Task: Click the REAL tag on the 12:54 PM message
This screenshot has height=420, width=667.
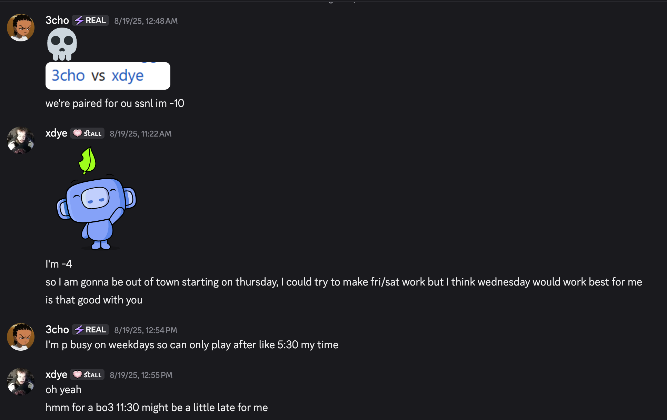Action: point(90,330)
